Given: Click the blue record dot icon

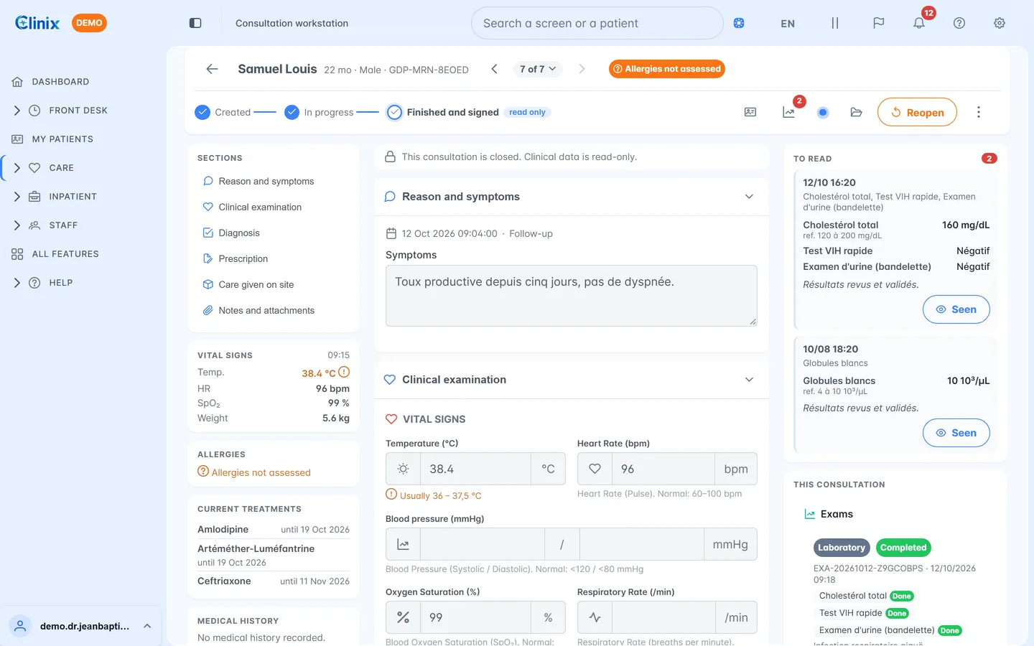Looking at the screenshot, I should tap(823, 112).
